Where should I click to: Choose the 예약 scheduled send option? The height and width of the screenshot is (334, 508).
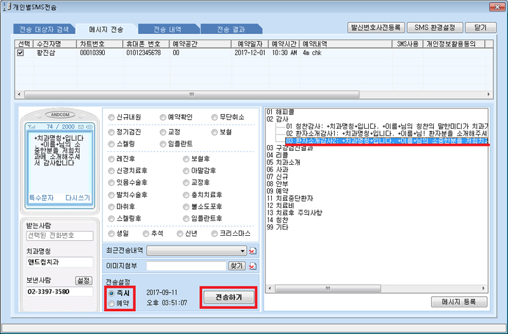112,304
